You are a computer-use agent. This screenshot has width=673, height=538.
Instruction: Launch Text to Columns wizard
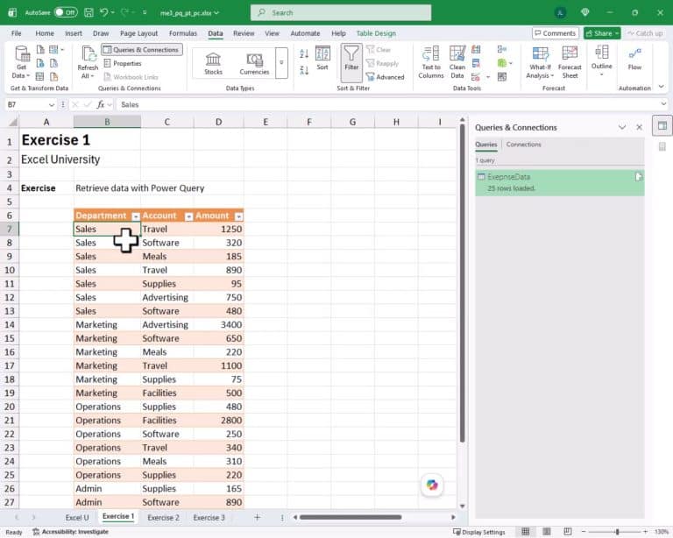coord(431,62)
